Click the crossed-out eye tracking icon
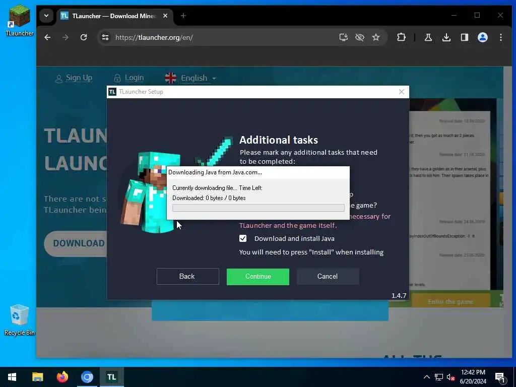 pyautogui.click(x=360, y=37)
